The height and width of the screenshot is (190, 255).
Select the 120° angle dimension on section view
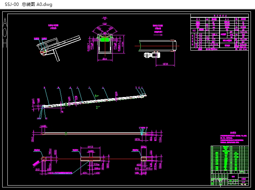coord(104,24)
